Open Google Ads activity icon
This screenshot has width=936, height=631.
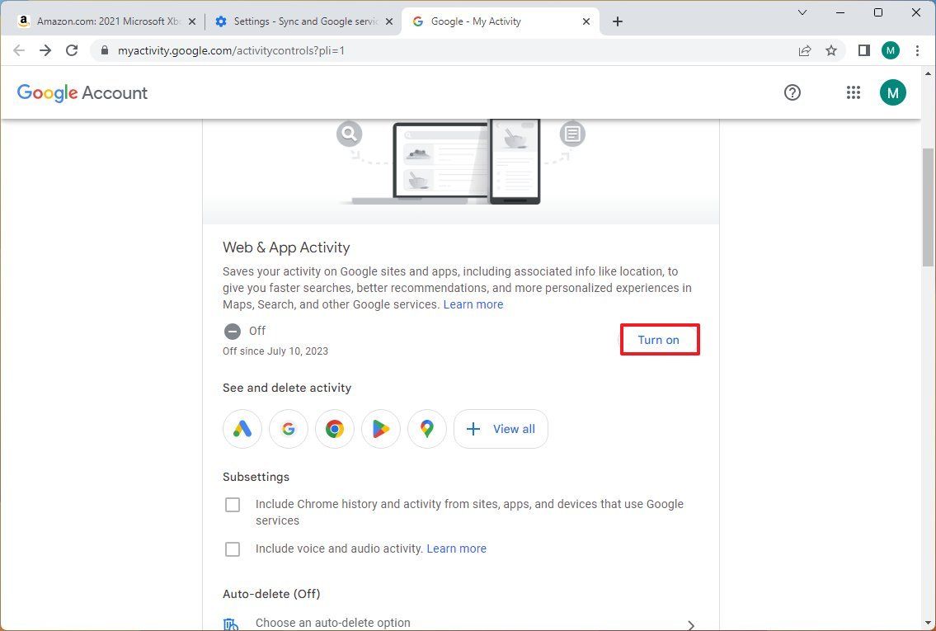pos(242,429)
